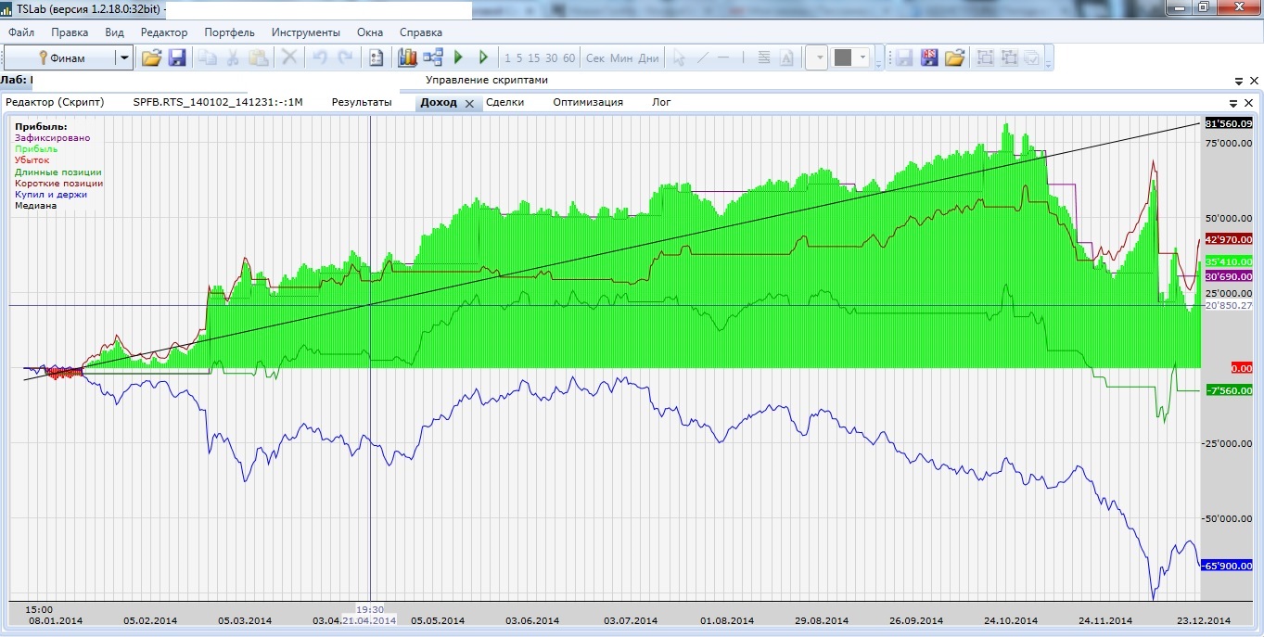Image resolution: width=1264 pixels, height=637 pixels.
Task: Open the gray color picker dropdown
Action: [x=862, y=57]
